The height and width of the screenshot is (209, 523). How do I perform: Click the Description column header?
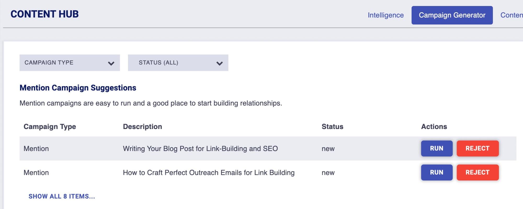(x=143, y=127)
